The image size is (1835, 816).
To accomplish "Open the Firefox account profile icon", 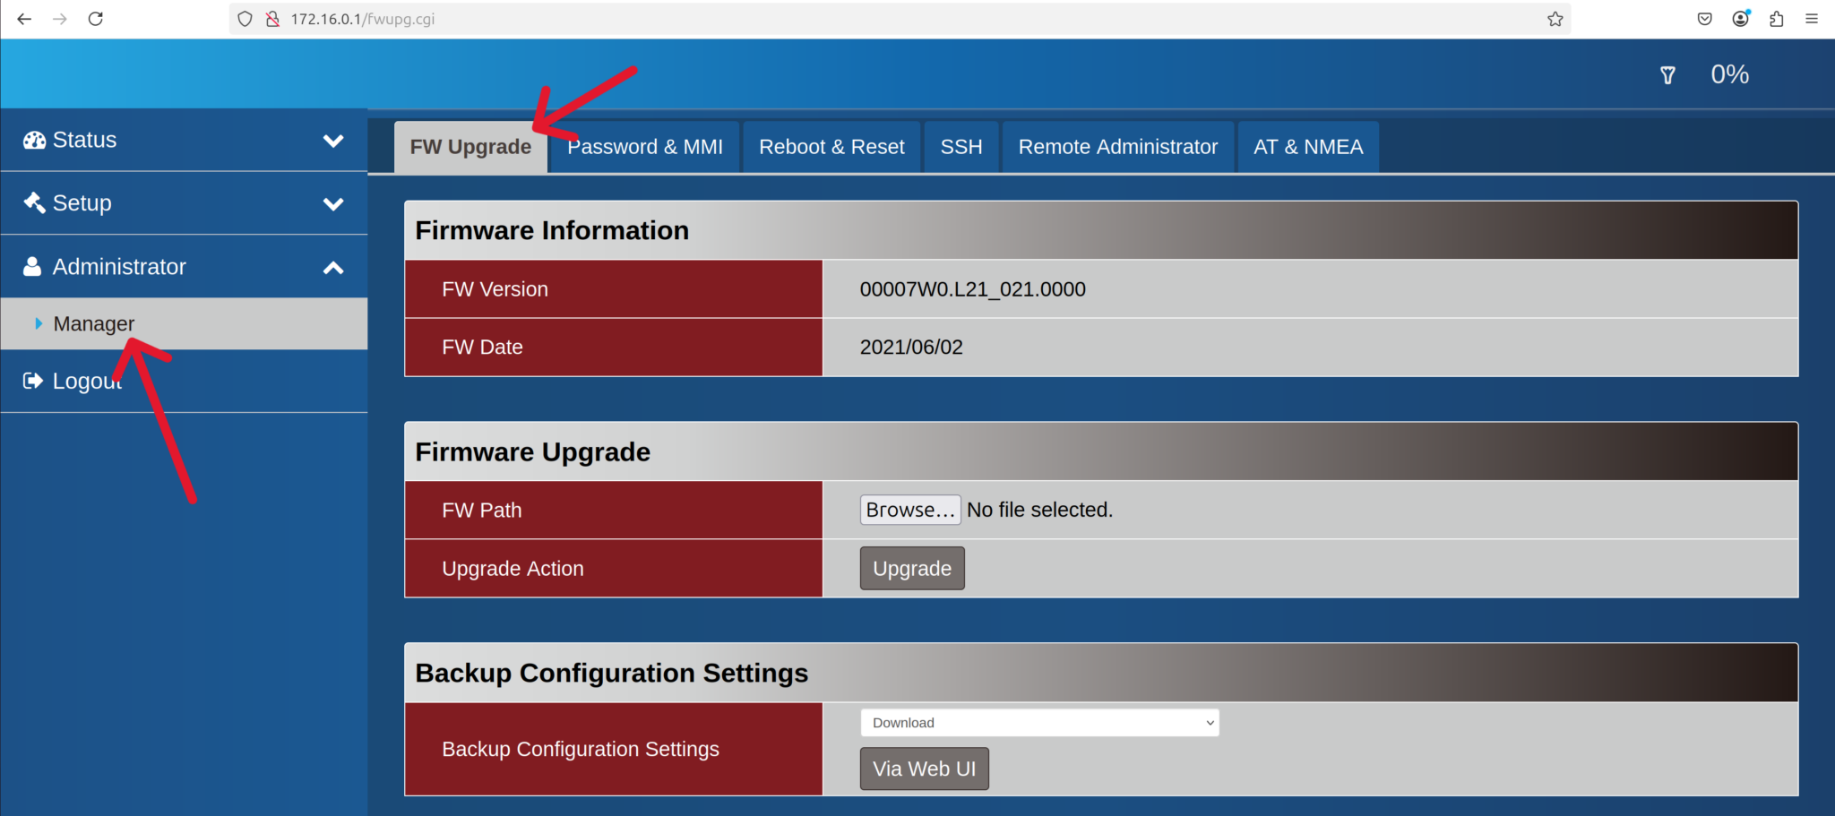I will [x=1740, y=18].
